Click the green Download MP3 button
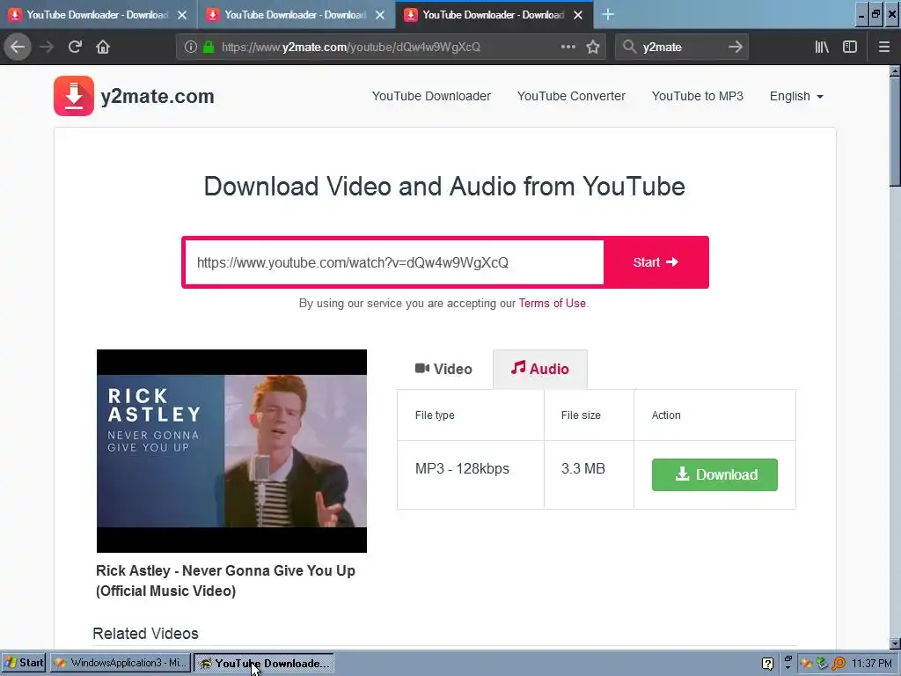Image resolution: width=901 pixels, height=676 pixels. point(714,474)
